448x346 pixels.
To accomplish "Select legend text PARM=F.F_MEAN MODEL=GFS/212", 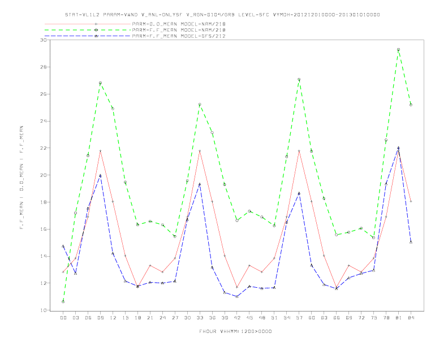I will (x=179, y=36).
